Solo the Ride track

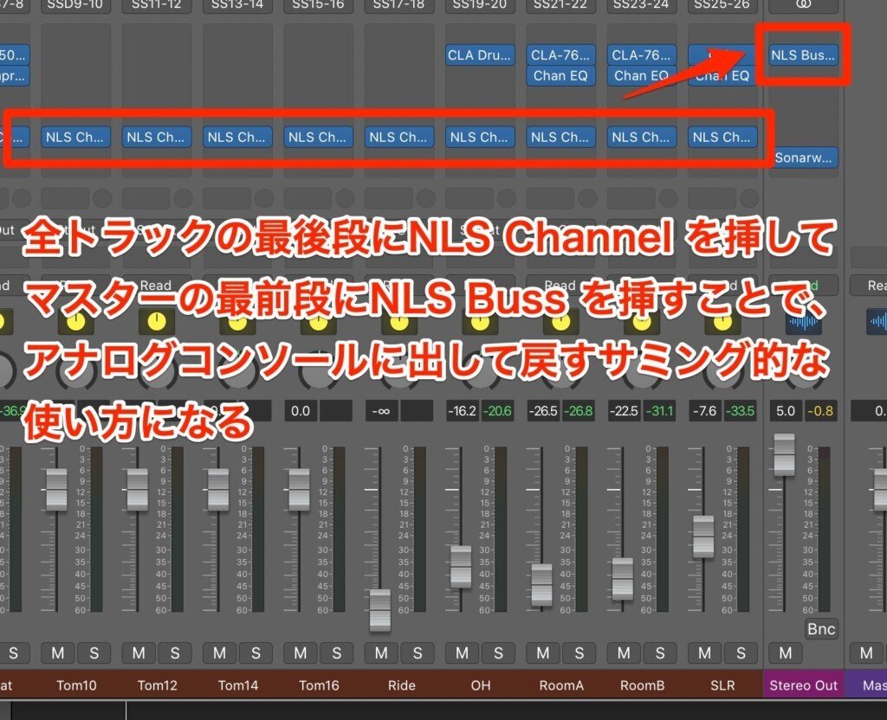click(x=419, y=653)
